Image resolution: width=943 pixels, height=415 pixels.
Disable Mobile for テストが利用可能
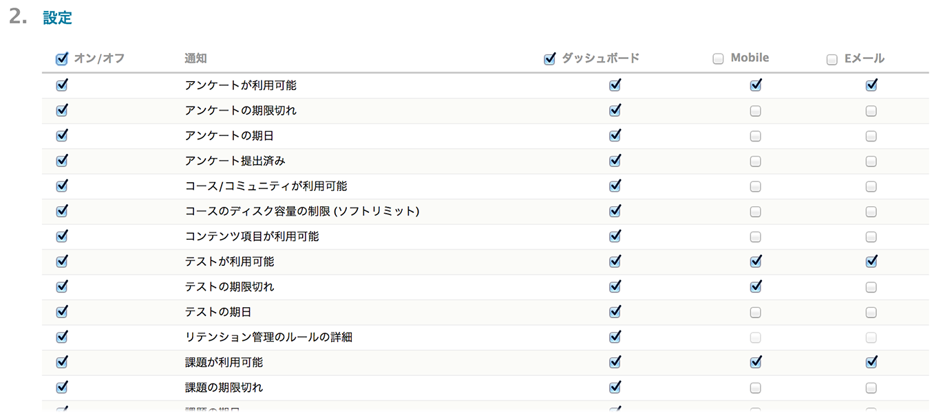tap(755, 261)
